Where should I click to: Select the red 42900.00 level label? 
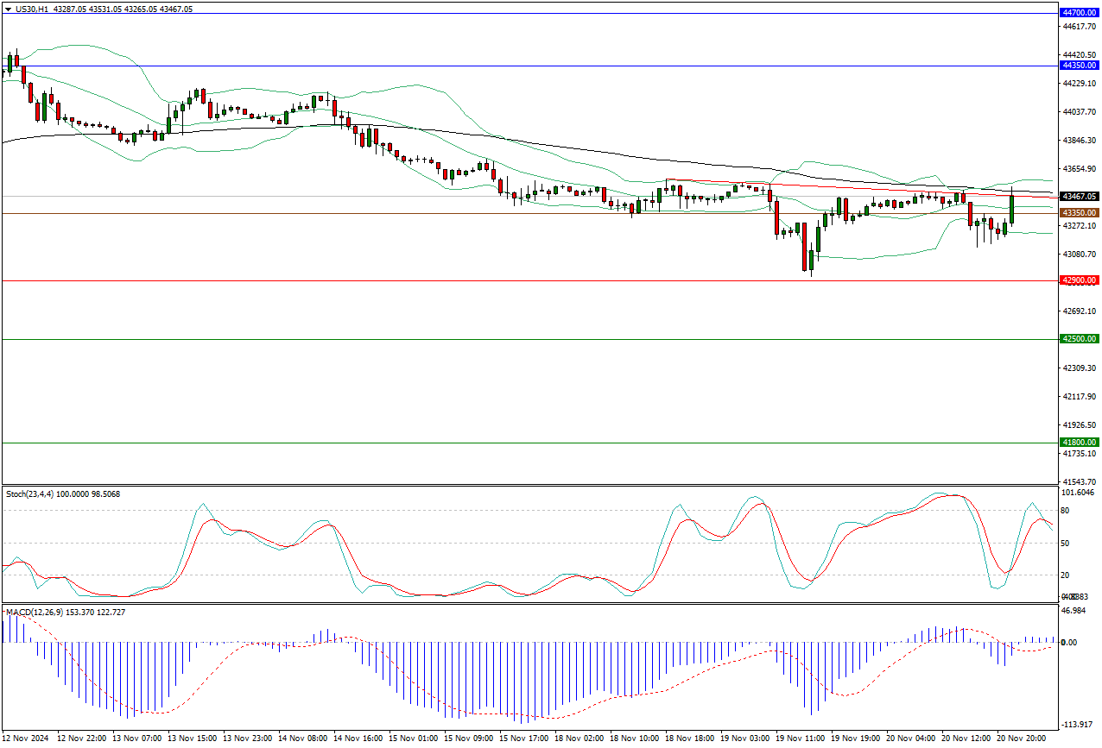1079,280
